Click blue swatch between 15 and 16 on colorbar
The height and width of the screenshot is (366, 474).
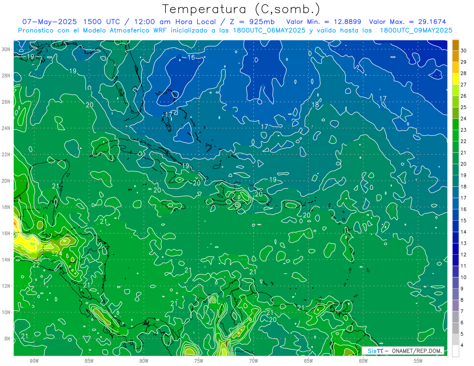tap(455, 215)
